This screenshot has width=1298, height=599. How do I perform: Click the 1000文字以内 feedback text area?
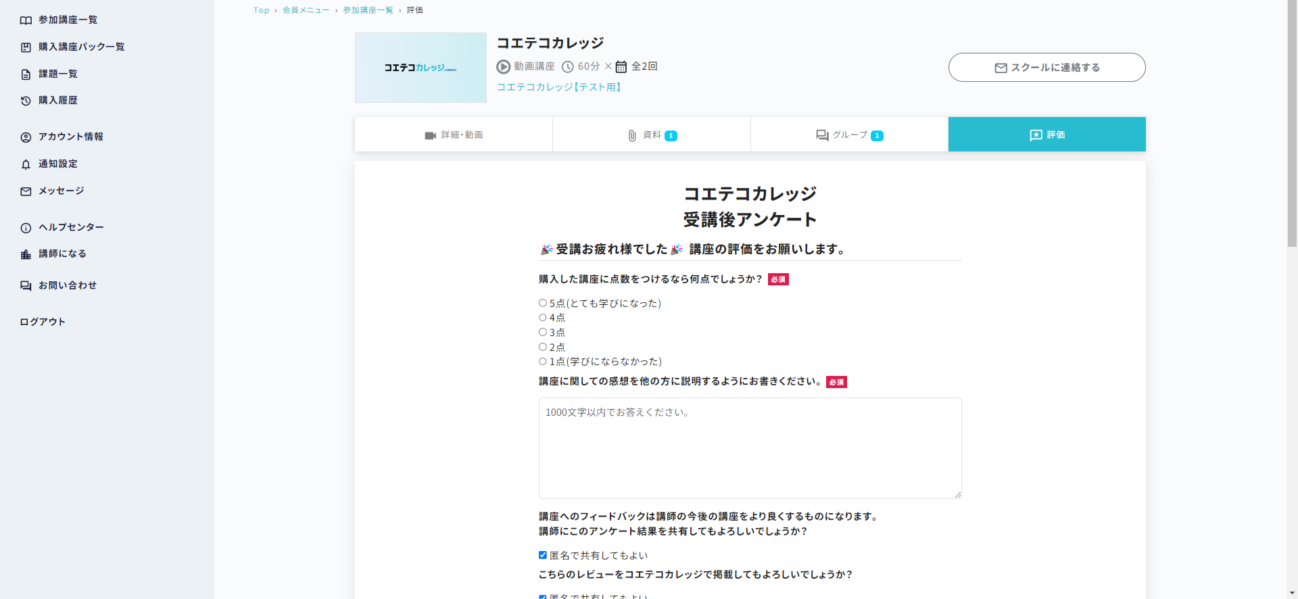750,448
